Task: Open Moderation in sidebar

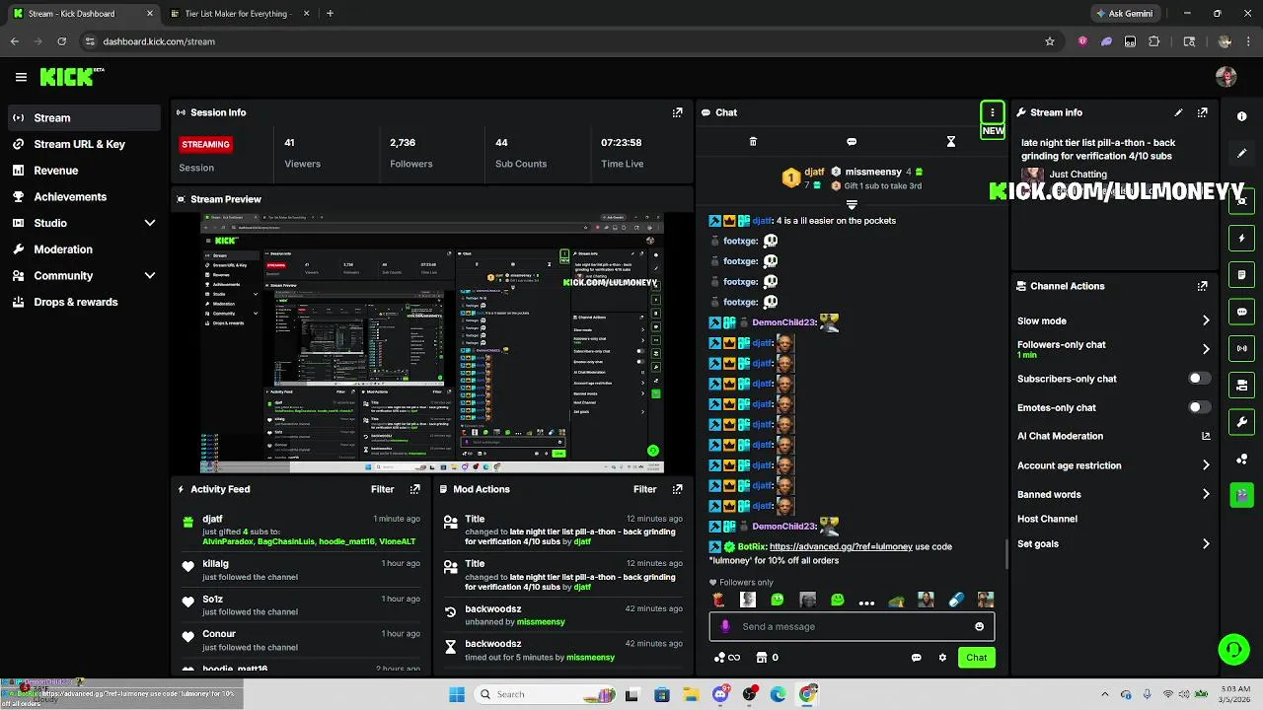Action: click(x=84, y=249)
